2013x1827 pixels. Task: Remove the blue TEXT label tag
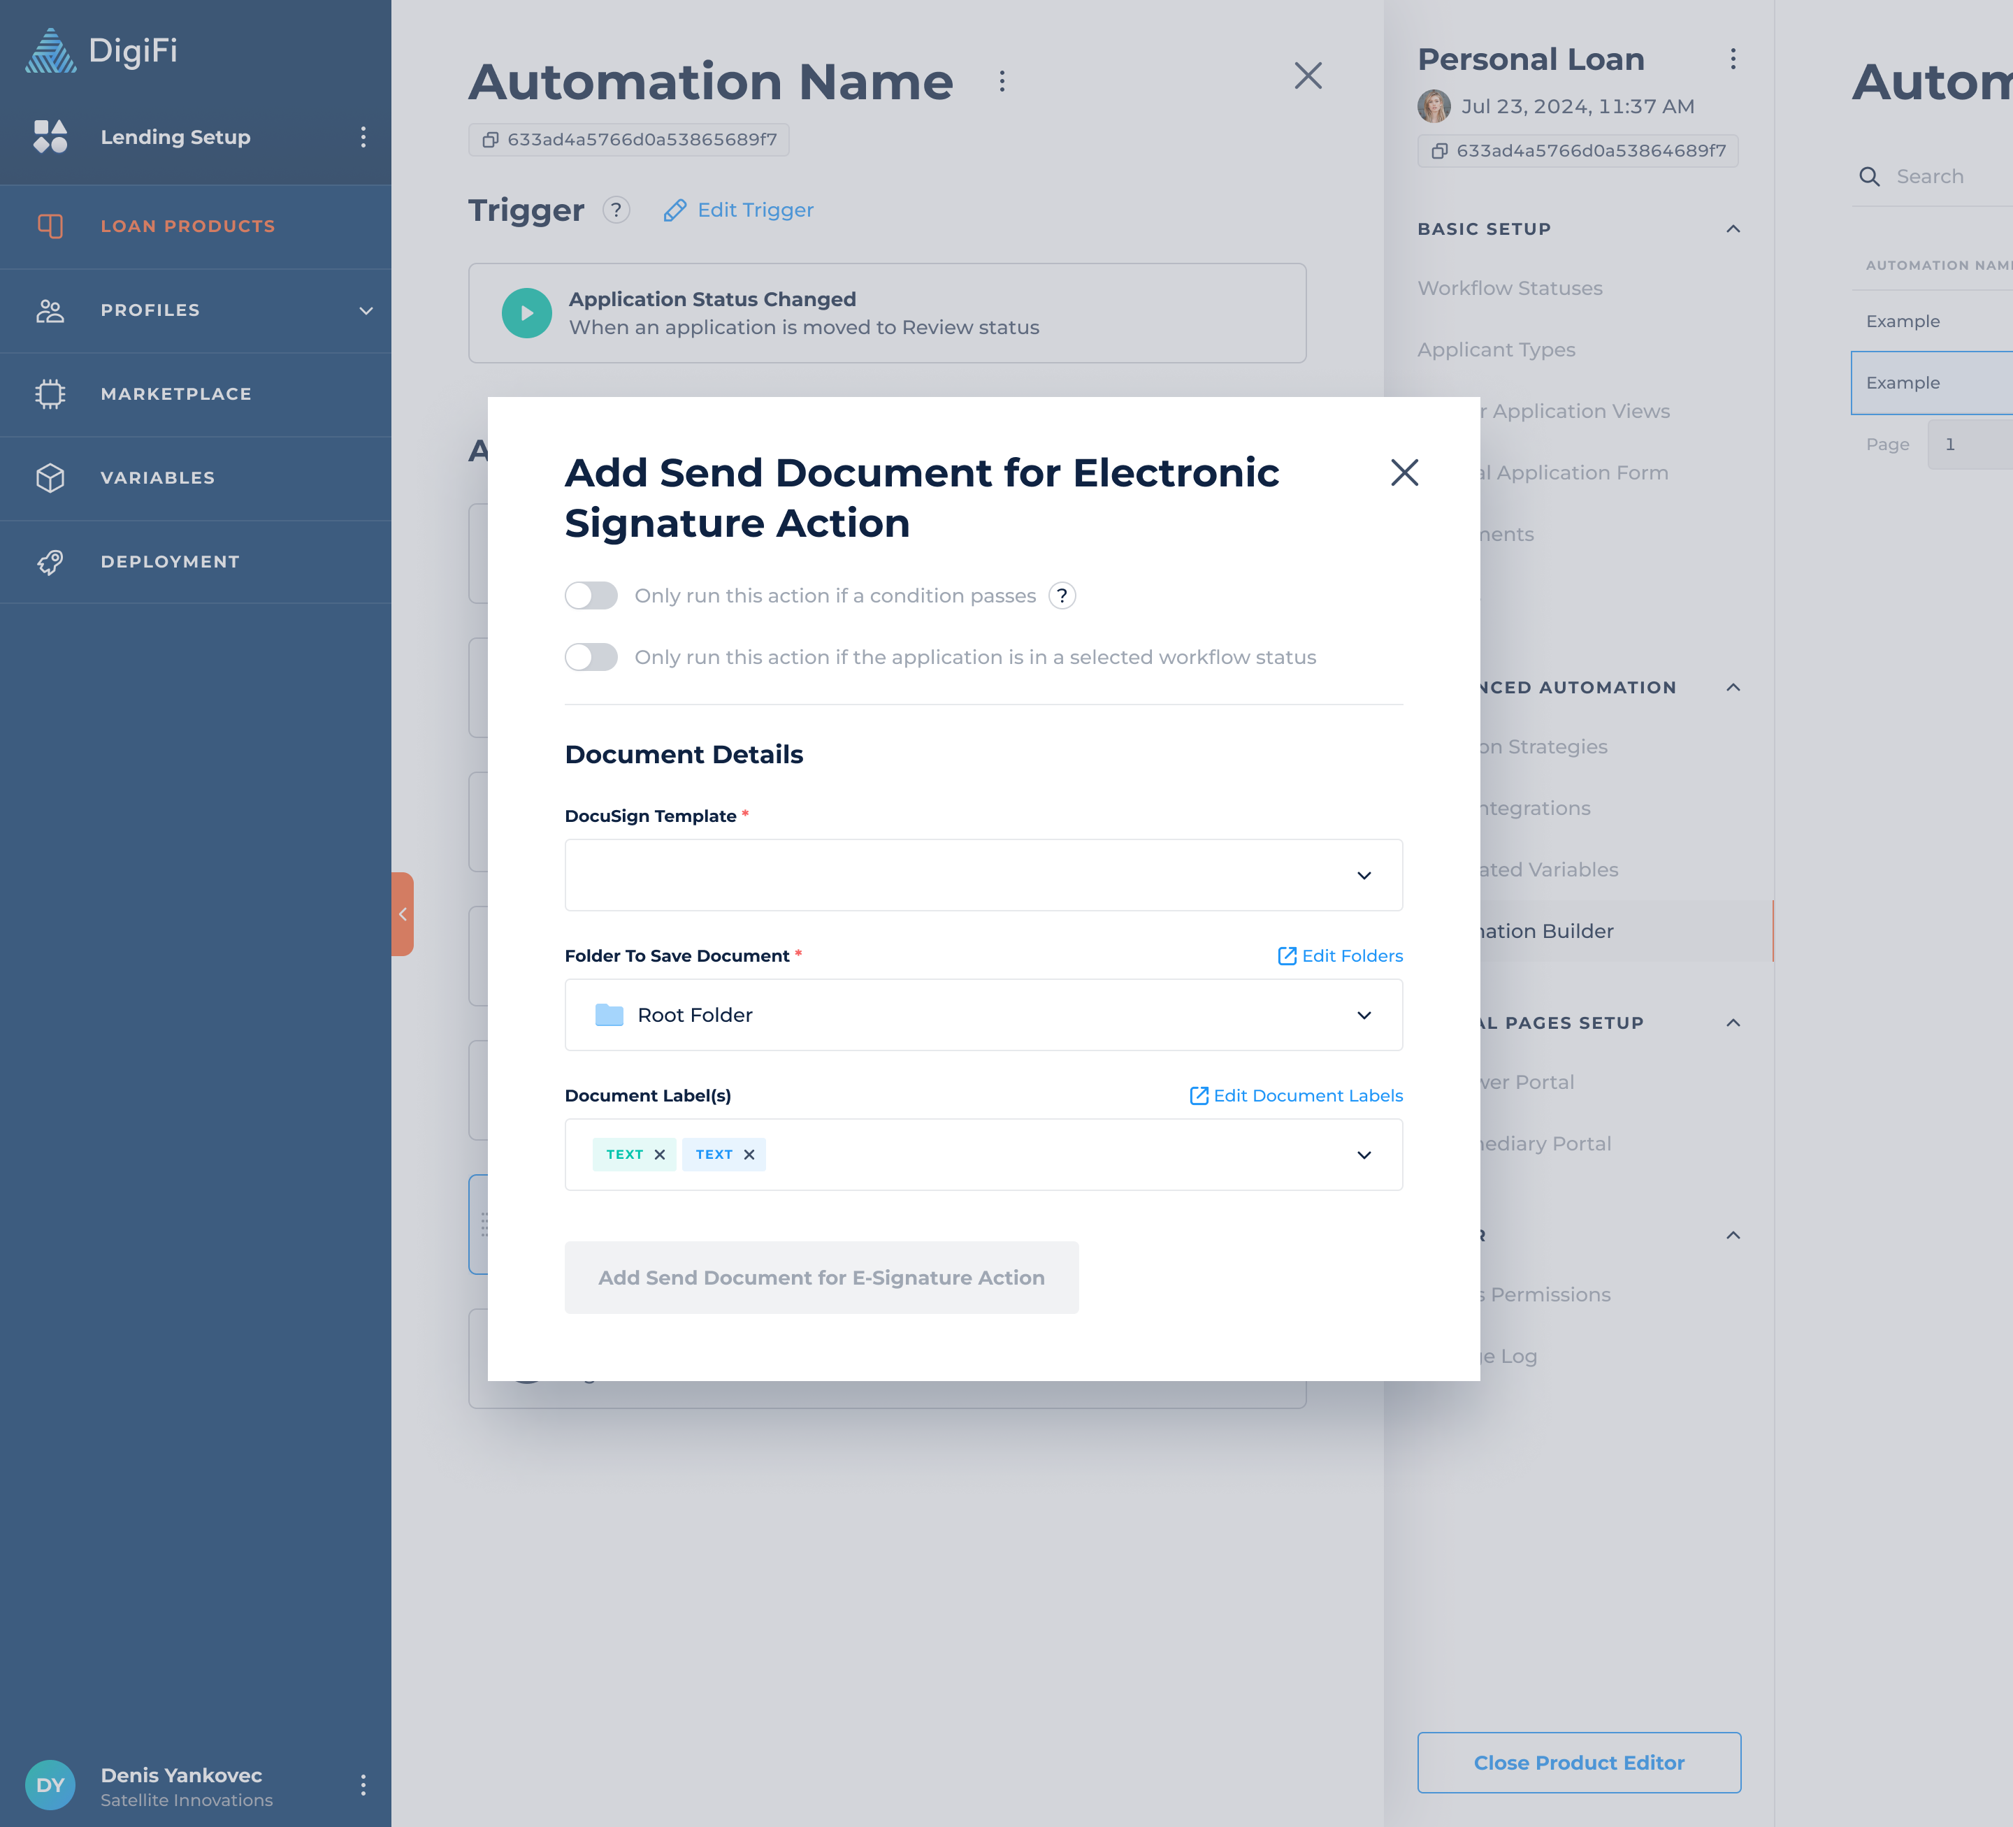point(749,1155)
